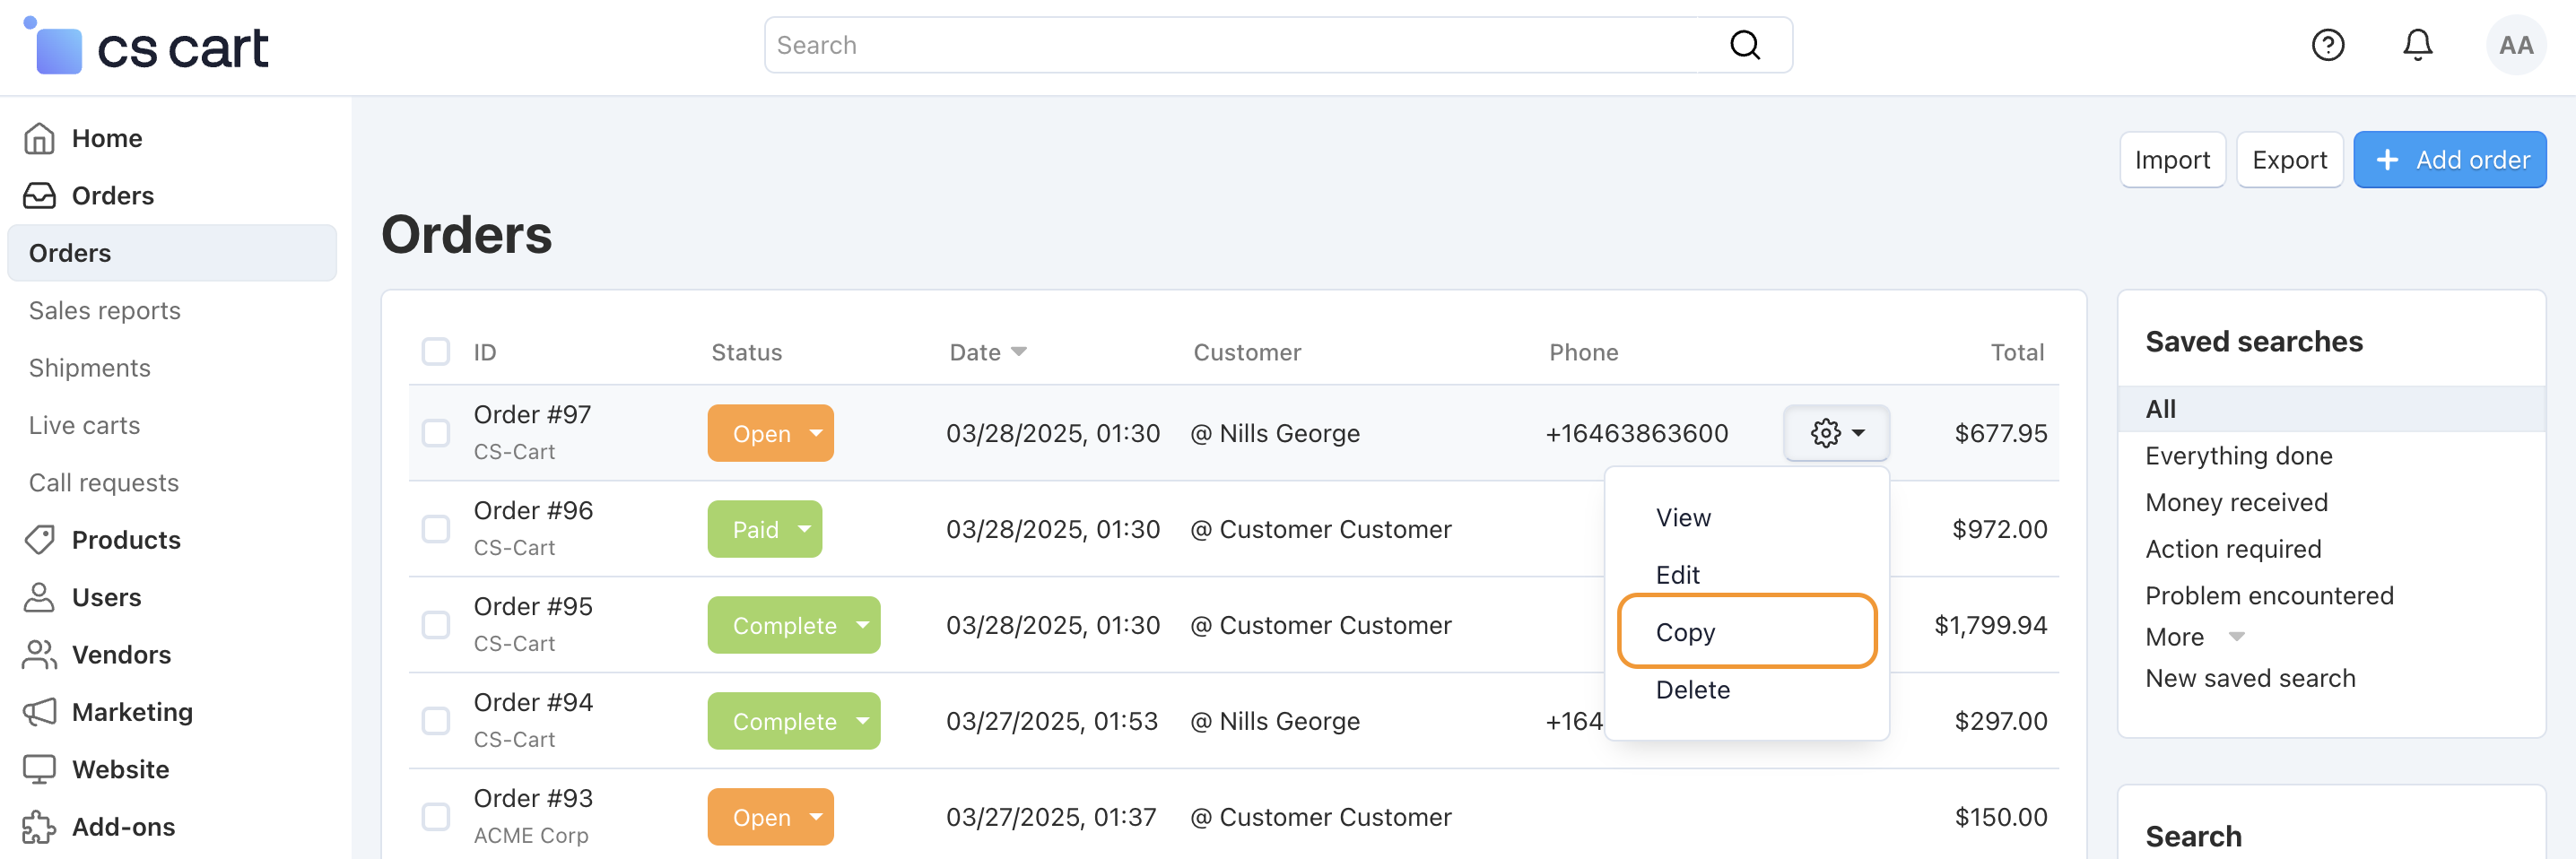
Task: Select the checkbox for Order #94
Action: point(436,721)
